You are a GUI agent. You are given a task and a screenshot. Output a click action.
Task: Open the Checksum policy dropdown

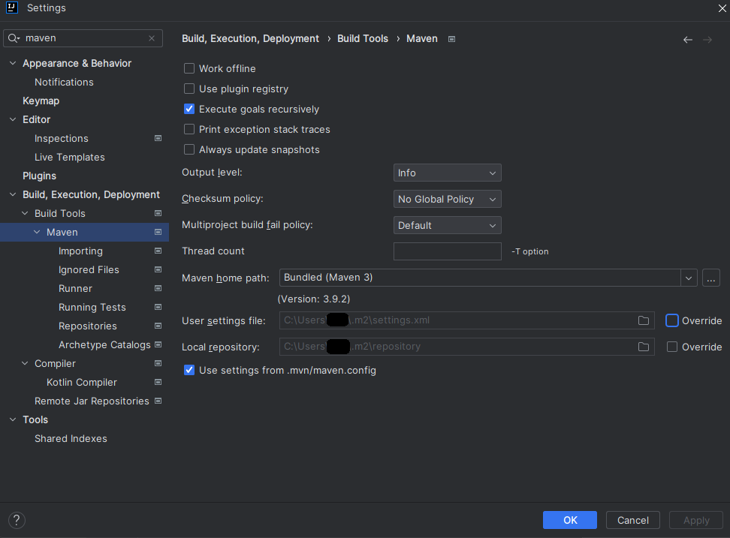pyautogui.click(x=447, y=199)
